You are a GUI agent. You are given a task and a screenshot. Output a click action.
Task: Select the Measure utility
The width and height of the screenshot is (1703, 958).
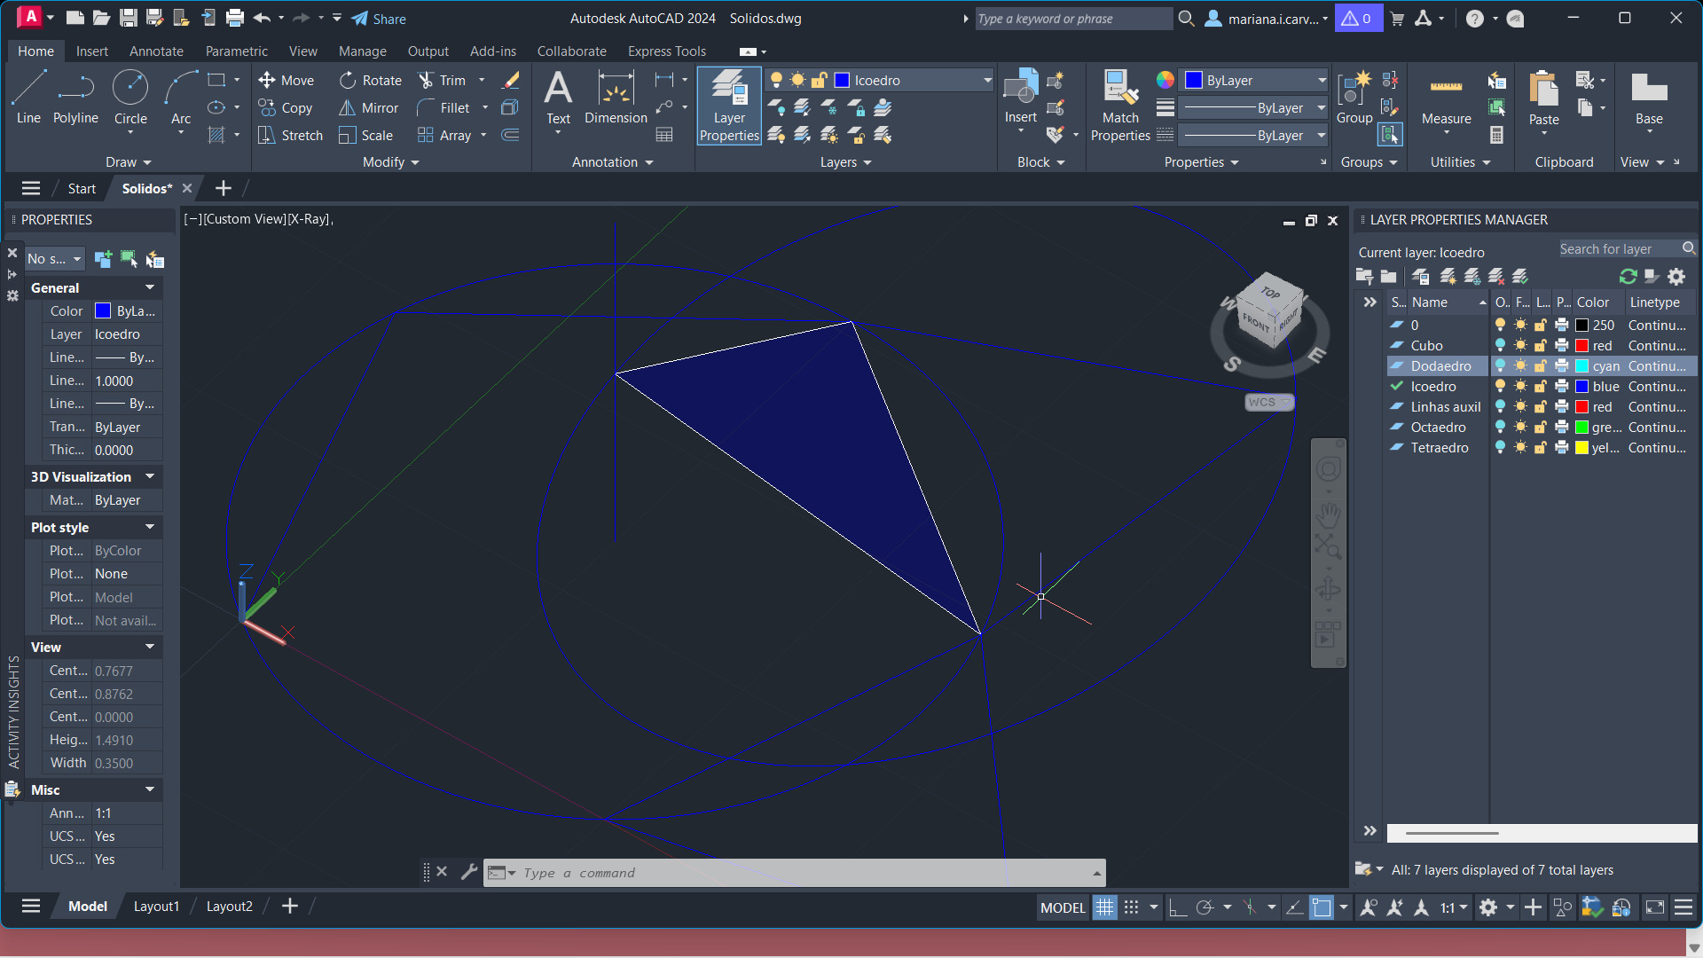pyautogui.click(x=1446, y=99)
